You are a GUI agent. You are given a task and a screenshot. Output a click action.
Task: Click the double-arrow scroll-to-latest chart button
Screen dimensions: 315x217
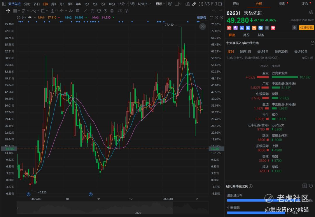(x=202, y=27)
